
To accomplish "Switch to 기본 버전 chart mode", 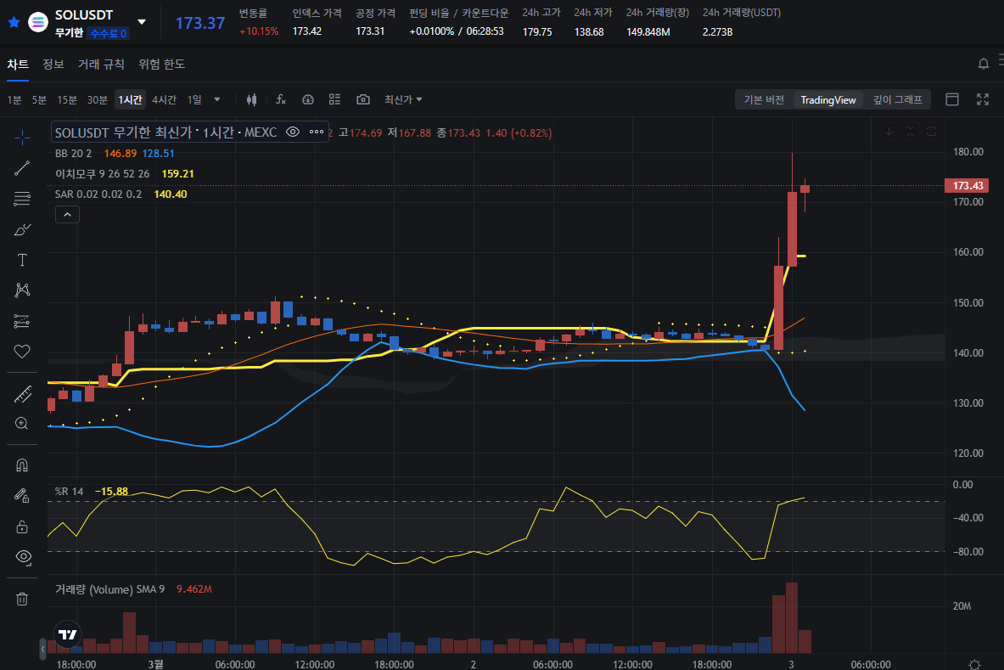I will point(764,99).
